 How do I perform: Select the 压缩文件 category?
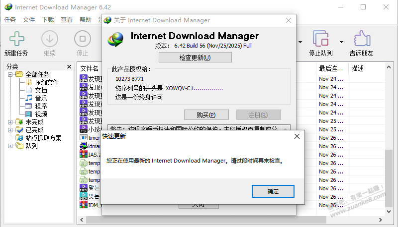pos(46,82)
